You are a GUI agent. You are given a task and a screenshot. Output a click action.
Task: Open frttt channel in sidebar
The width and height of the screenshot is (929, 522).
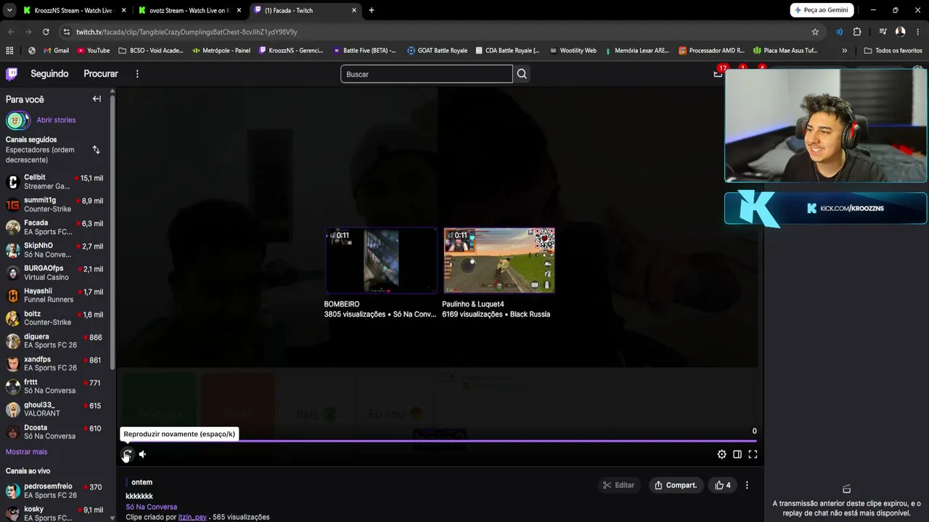pyautogui.click(x=54, y=386)
